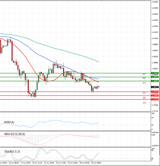The image size is (160, 166).
Task: Click the 23 Jun 12:00 time label
Action: point(61,163)
